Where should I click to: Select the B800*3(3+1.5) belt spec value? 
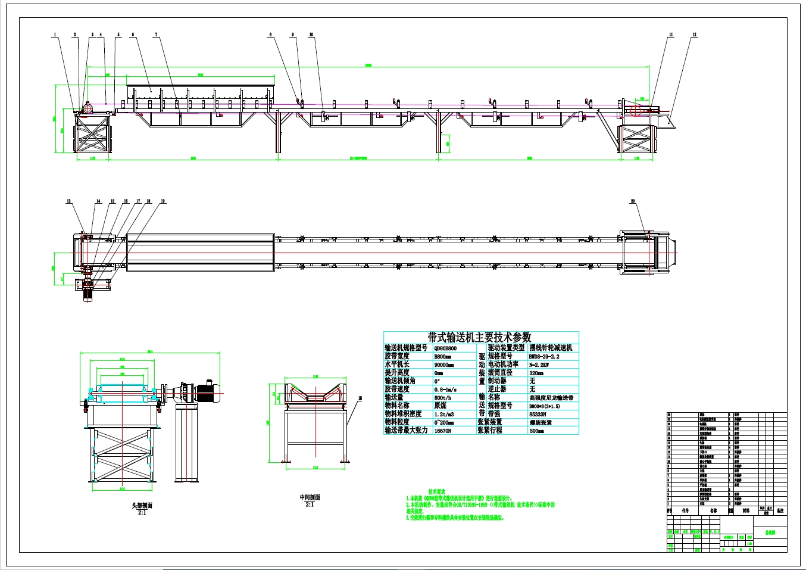click(545, 406)
